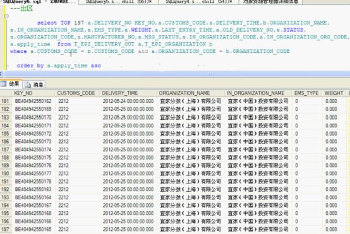This screenshot has height=234, width=350.
Task: Click T_EPZ_DELIVERY_OUT table name in the query
Action: point(104,44)
